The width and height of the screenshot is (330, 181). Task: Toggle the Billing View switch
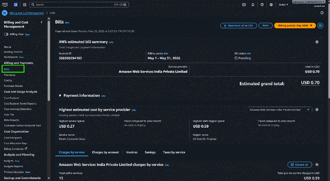6,34
